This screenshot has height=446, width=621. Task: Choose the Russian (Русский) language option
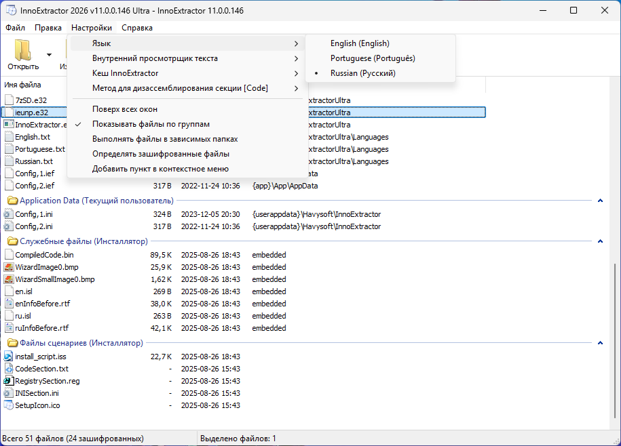click(380, 73)
